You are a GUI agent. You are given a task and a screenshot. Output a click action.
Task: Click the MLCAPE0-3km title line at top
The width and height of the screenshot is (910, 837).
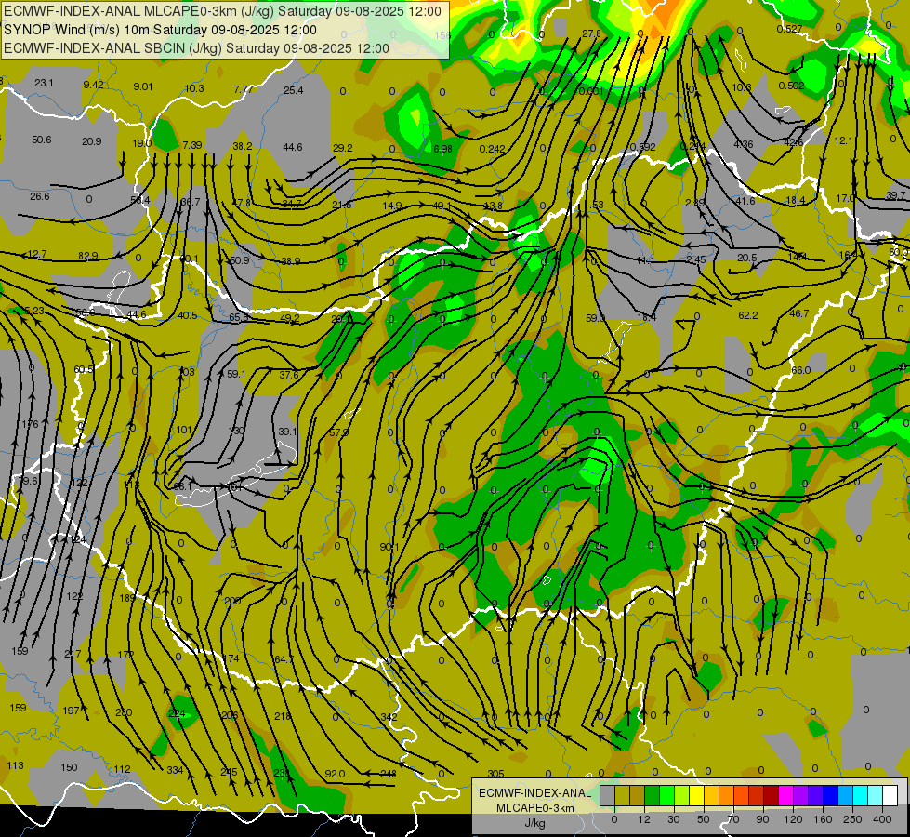tap(222, 11)
